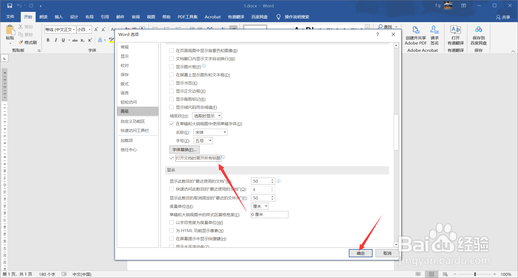The height and width of the screenshot is (278, 518).
Task: Click the Undo arrow icon
Action: point(19,6)
